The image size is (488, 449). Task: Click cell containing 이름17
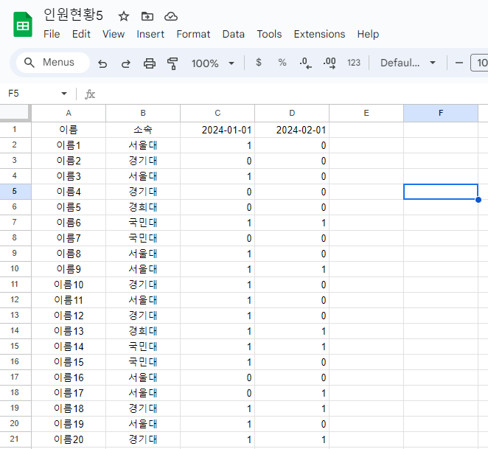click(69, 393)
